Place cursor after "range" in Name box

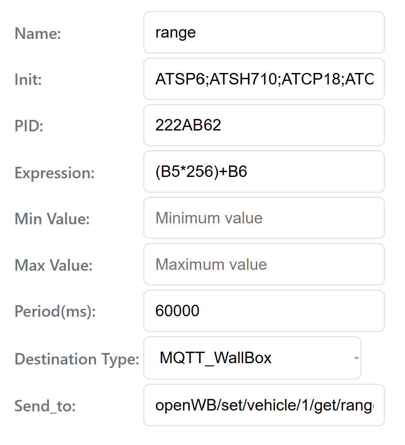(197, 33)
